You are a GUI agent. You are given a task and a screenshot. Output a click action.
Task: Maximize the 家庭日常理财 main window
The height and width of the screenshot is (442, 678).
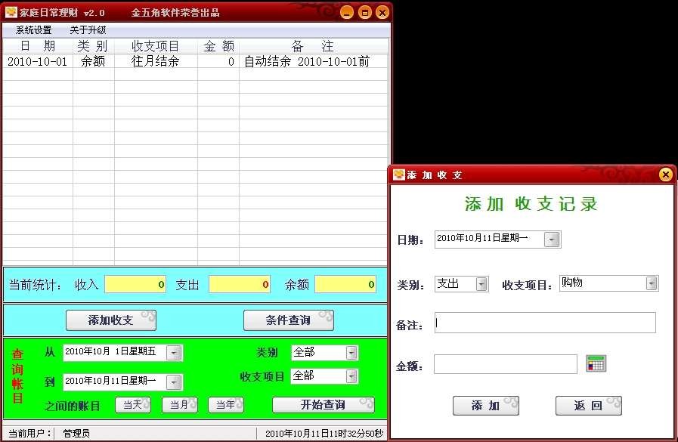coord(365,13)
